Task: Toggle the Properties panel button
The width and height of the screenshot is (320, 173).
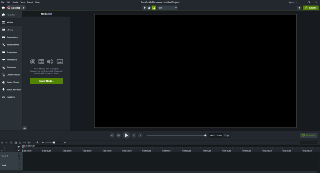Action: (x=309, y=136)
